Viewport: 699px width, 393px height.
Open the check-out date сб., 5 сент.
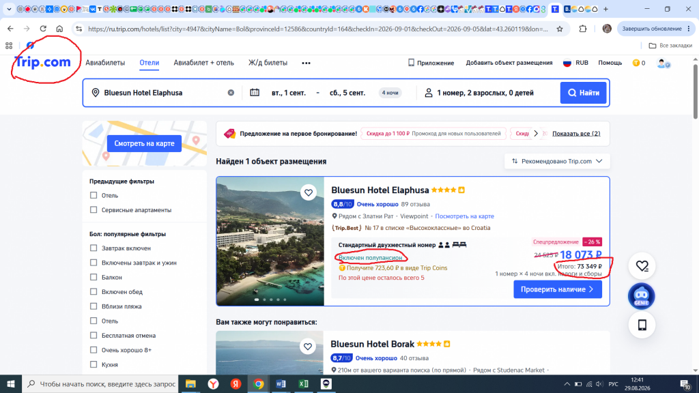tap(347, 93)
